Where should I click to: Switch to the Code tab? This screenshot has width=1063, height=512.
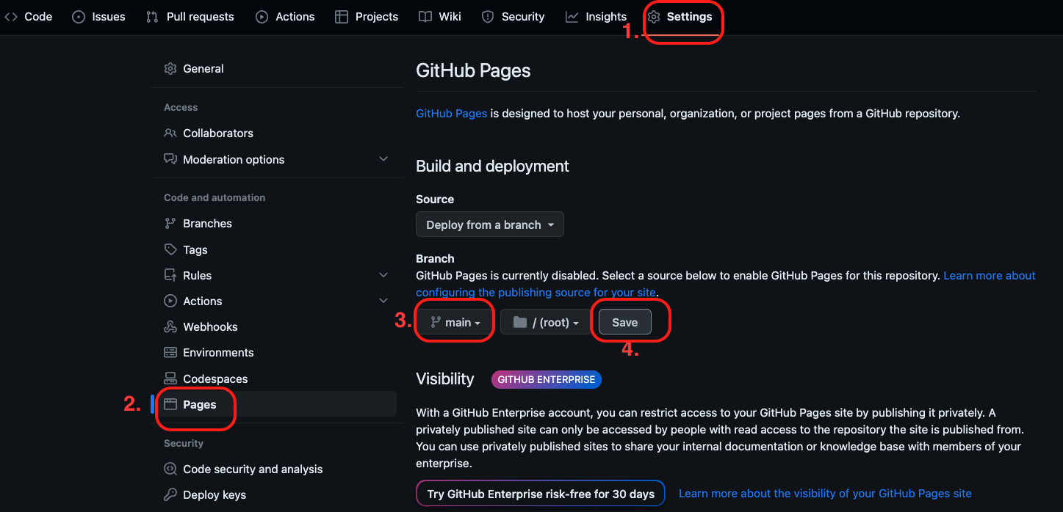[29, 17]
